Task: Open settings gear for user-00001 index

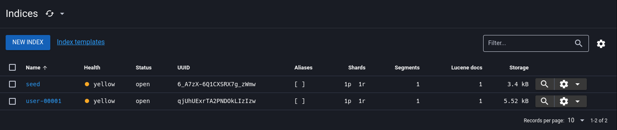Action: click(x=564, y=101)
